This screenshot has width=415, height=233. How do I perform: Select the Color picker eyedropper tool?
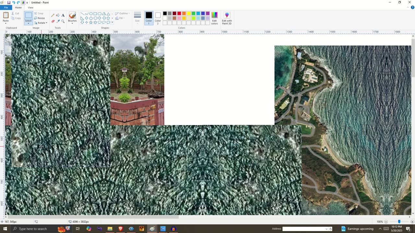pyautogui.click(x=58, y=21)
